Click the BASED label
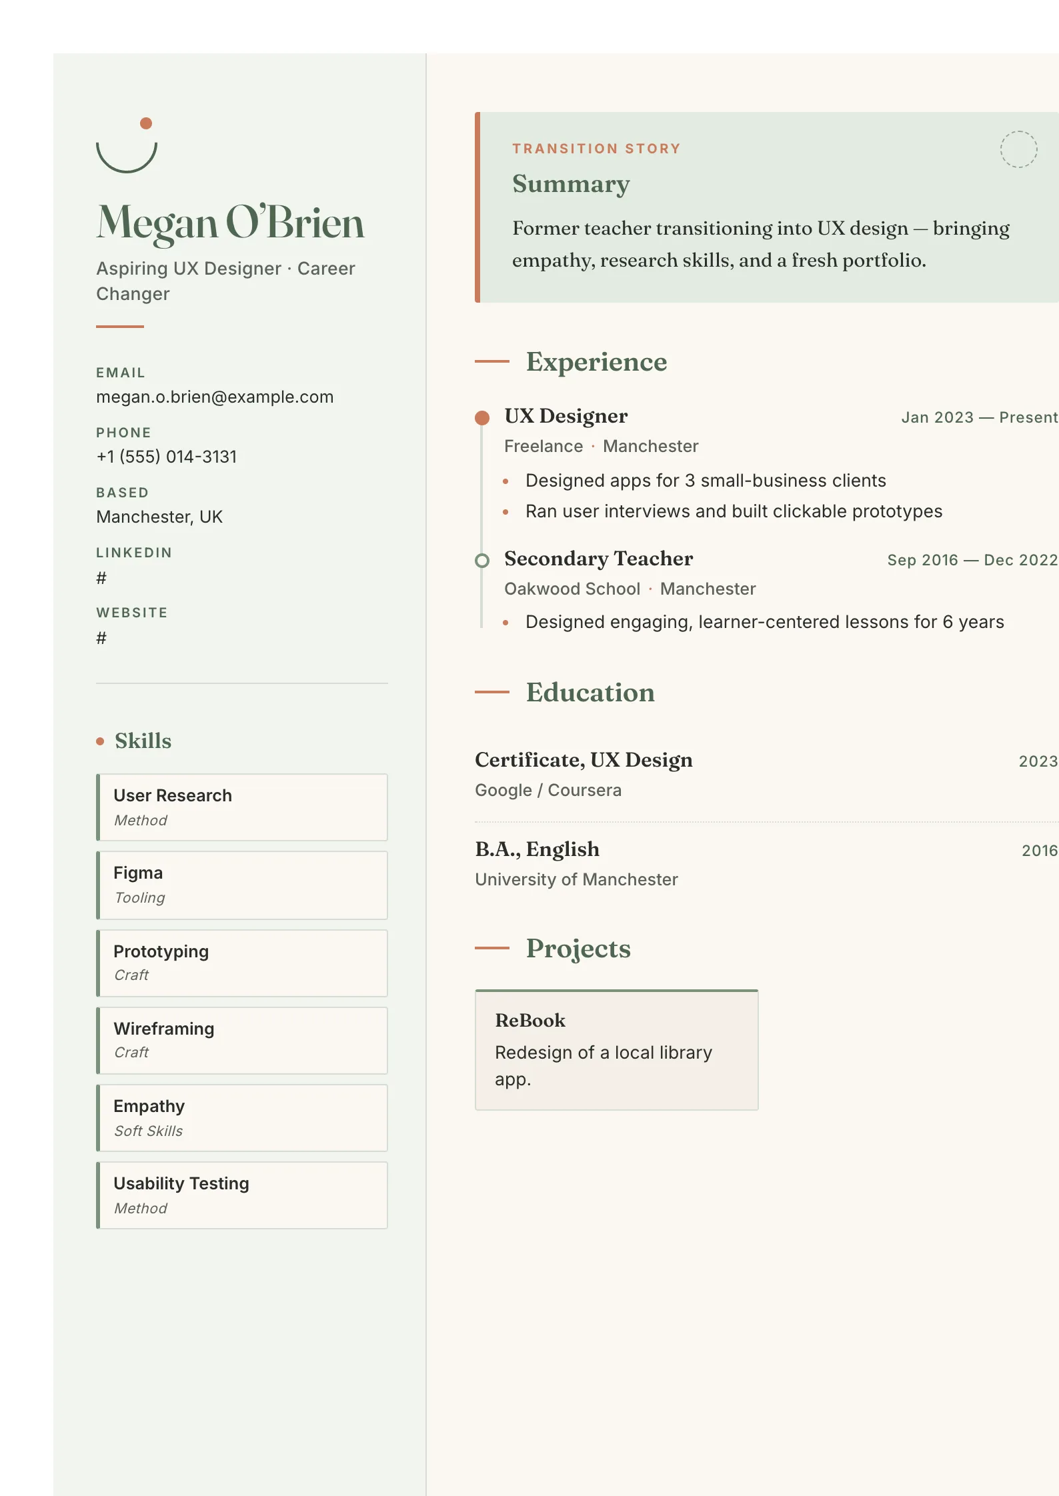Viewport: 1059px width, 1496px height. coord(123,493)
